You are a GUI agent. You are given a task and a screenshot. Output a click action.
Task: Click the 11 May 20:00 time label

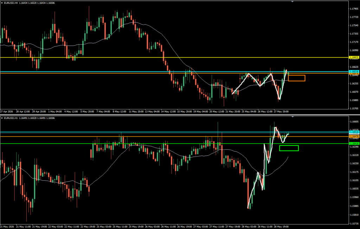(x=136, y=112)
